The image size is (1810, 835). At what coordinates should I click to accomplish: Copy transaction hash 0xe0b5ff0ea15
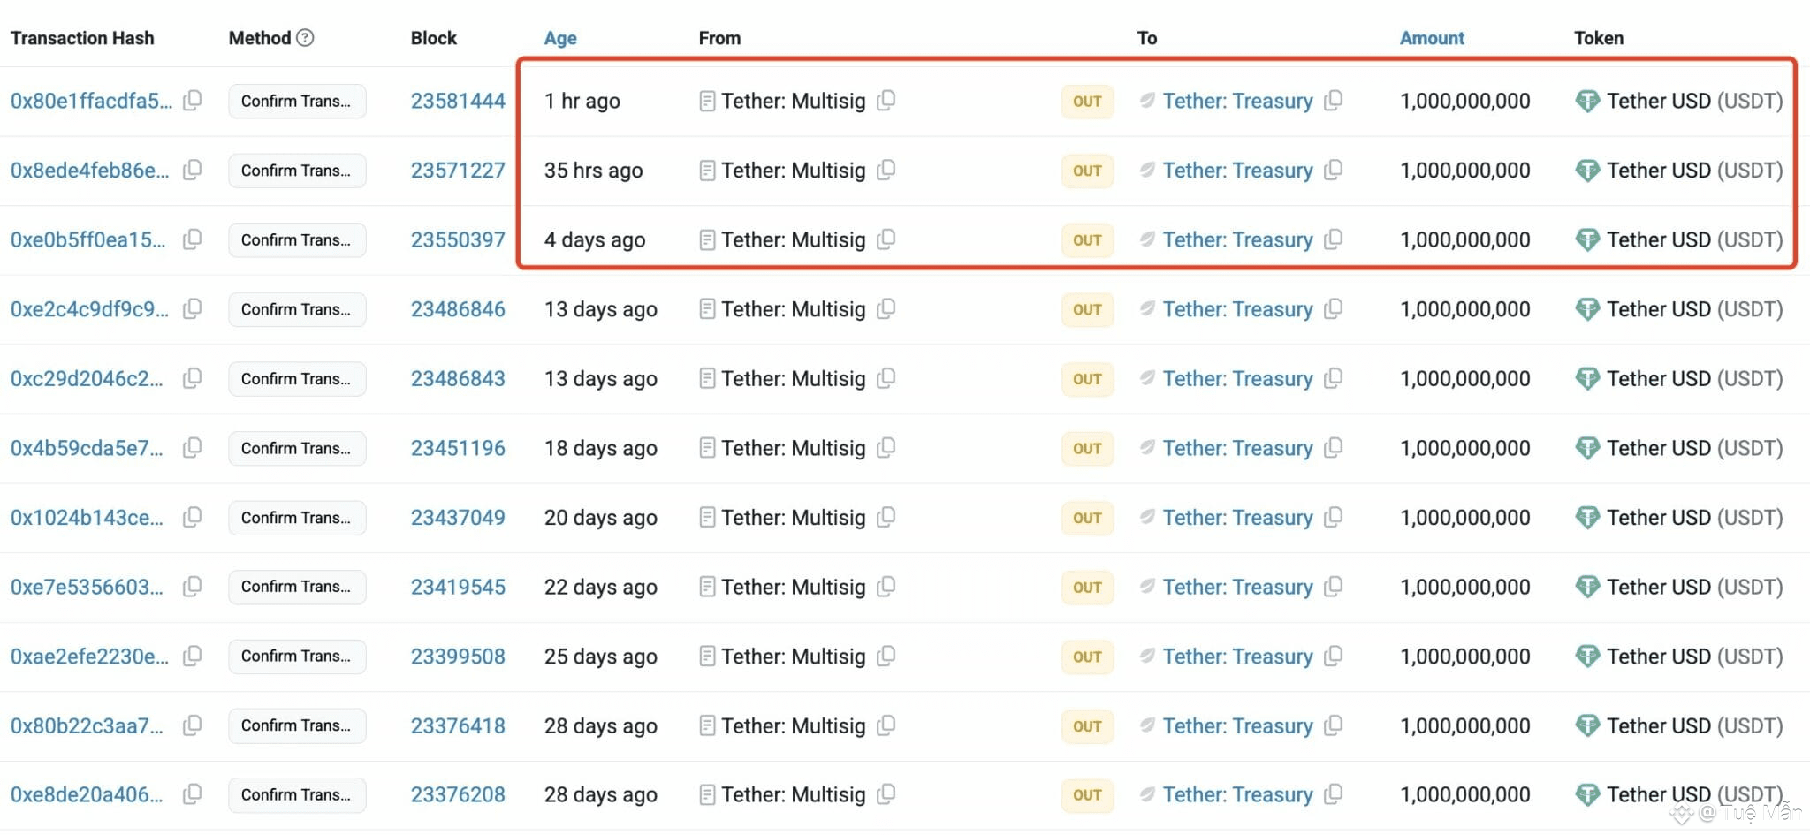(192, 239)
